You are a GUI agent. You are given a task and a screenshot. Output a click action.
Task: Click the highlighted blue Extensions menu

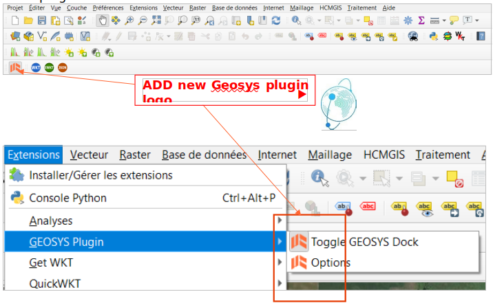[34, 155]
